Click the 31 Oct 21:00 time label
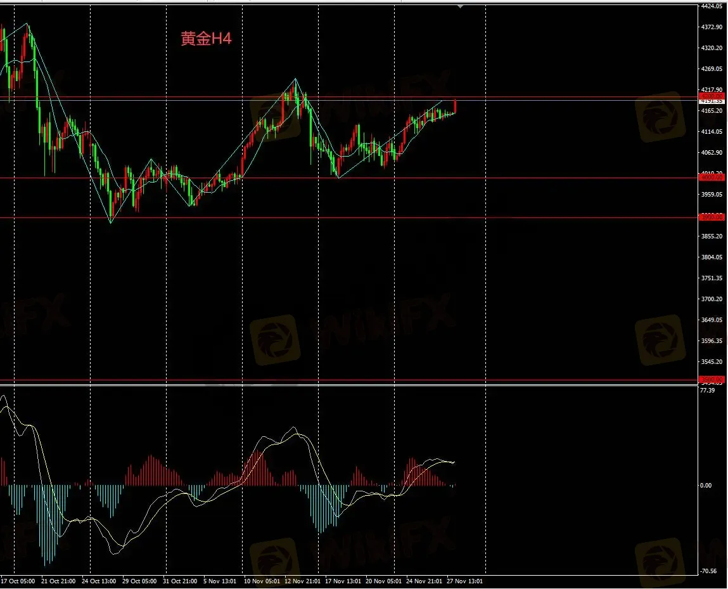728x589 pixels. tap(180, 581)
